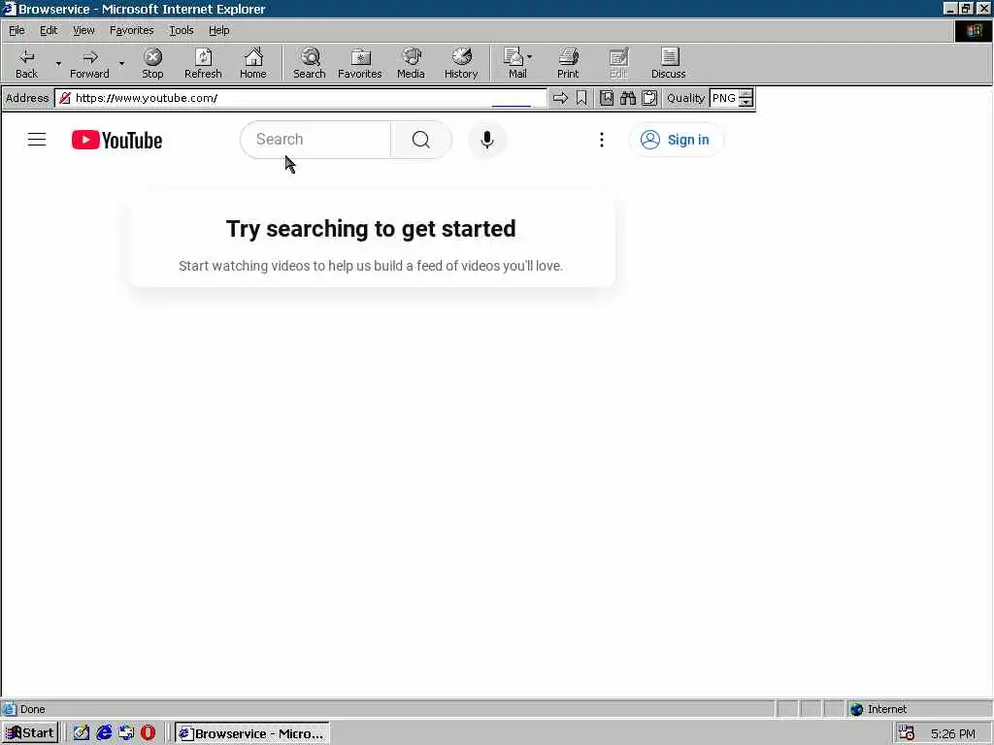
Task: Go back with the Back toolbar button
Action: pyautogui.click(x=26, y=63)
